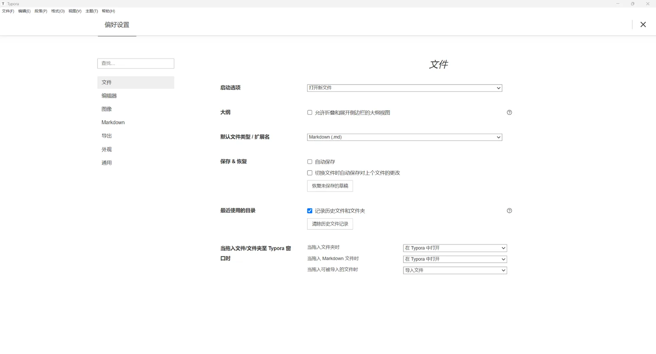Expand the 当拖入可被导入的文件时 dropdown
Image resolution: width=656 pixels, height=354 pixels.
455,270
